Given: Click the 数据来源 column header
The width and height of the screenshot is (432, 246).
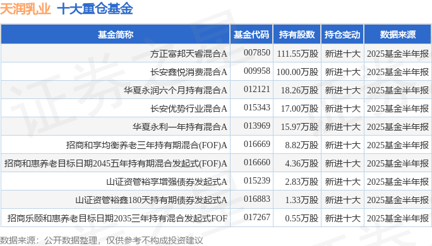Looking at the screenshot, I should [397, 35].
